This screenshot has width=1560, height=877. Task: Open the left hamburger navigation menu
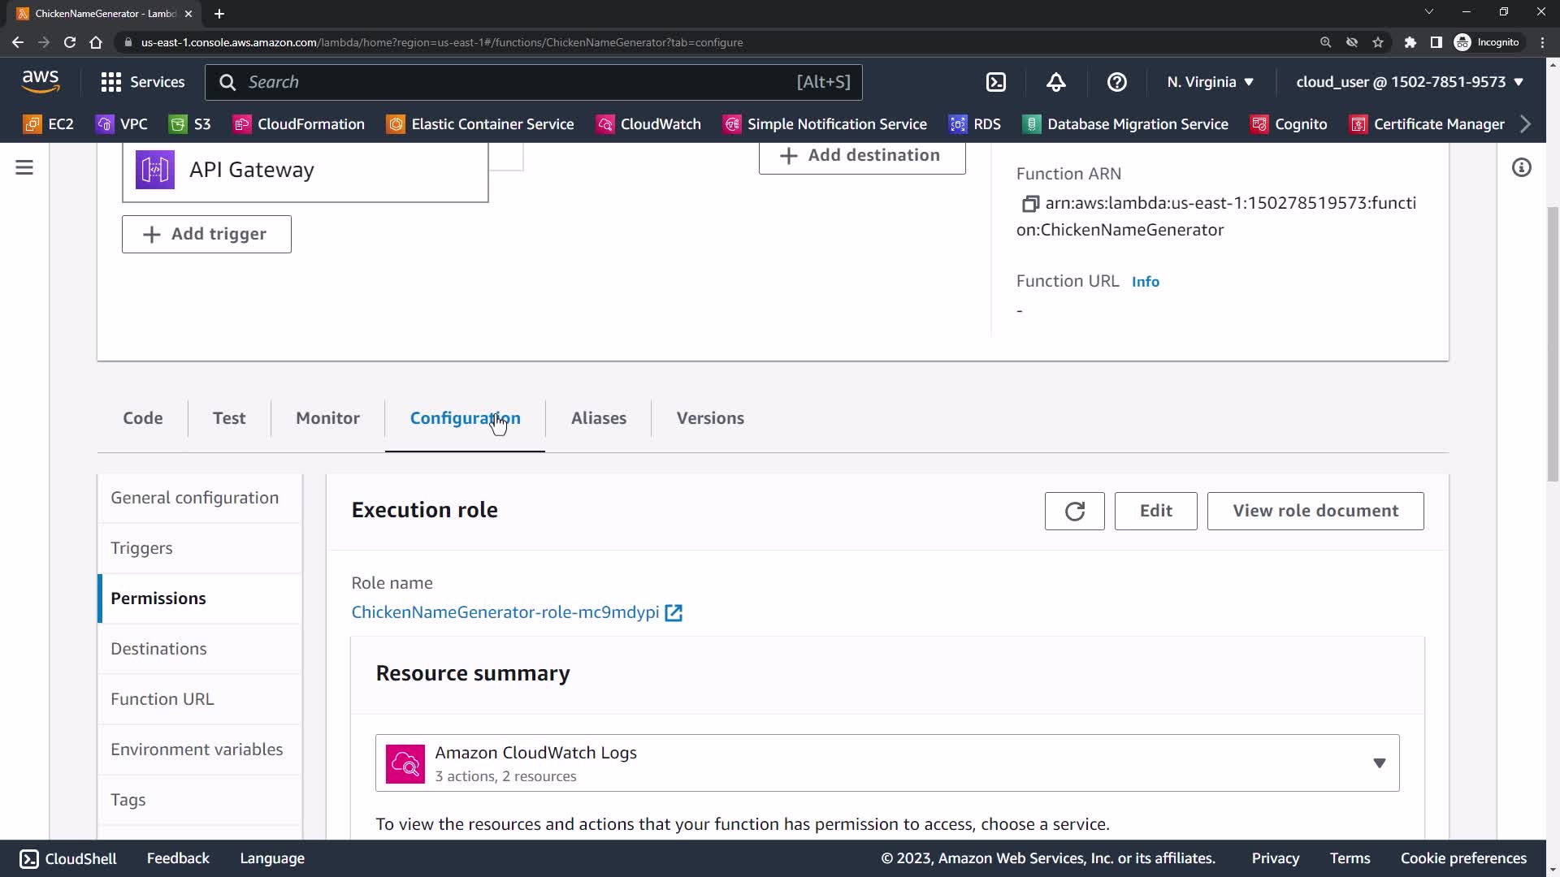pyautogui.click(x=24, y=168)
